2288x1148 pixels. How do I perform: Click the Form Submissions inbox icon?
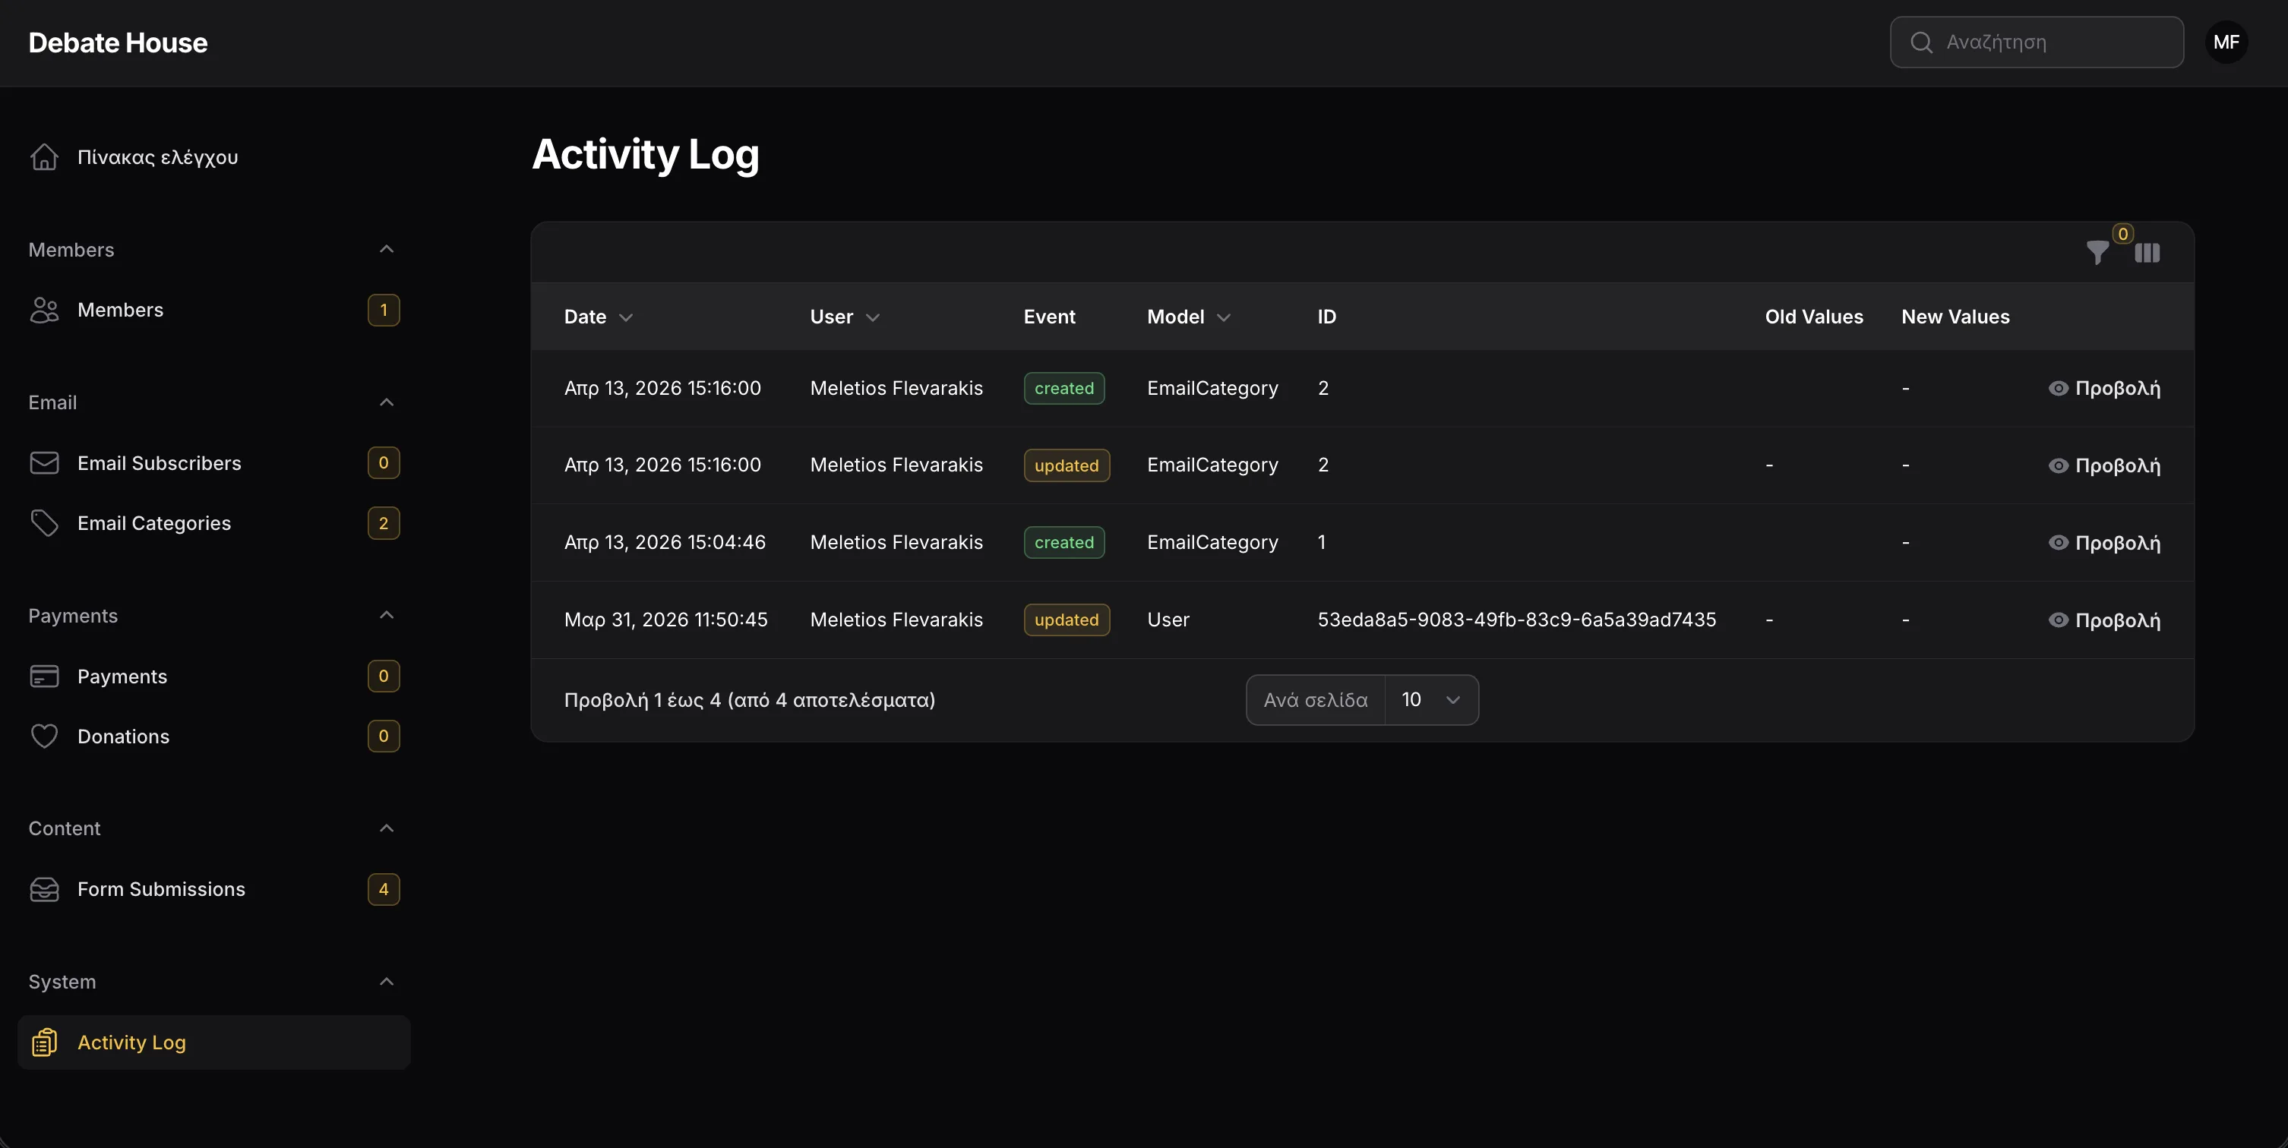[x=44, y=889]
